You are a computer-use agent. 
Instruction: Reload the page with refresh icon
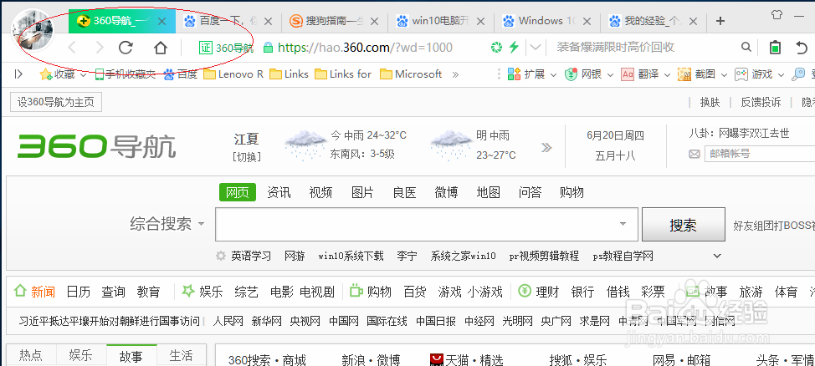[x=126, y=48]
